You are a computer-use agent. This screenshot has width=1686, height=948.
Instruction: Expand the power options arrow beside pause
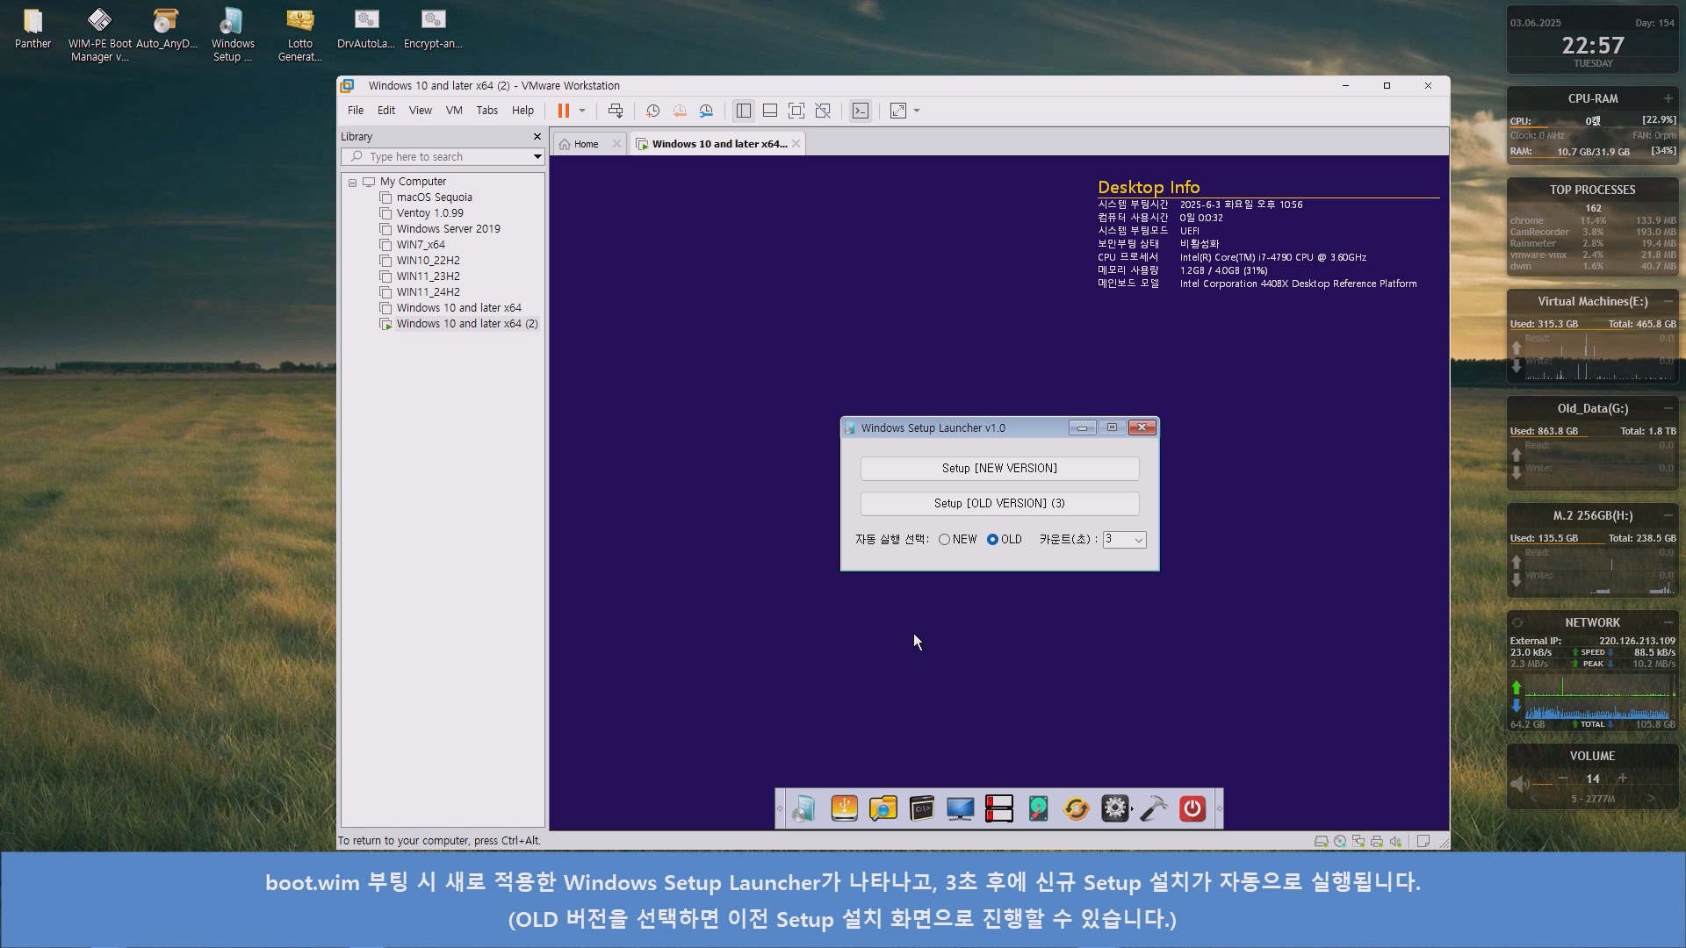point(582,111)
